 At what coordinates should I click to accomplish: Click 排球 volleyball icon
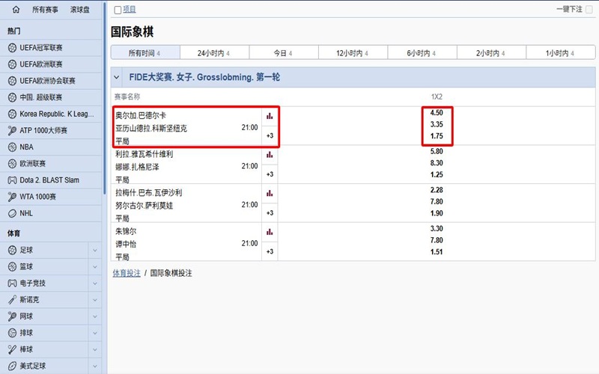pos(12,333)
